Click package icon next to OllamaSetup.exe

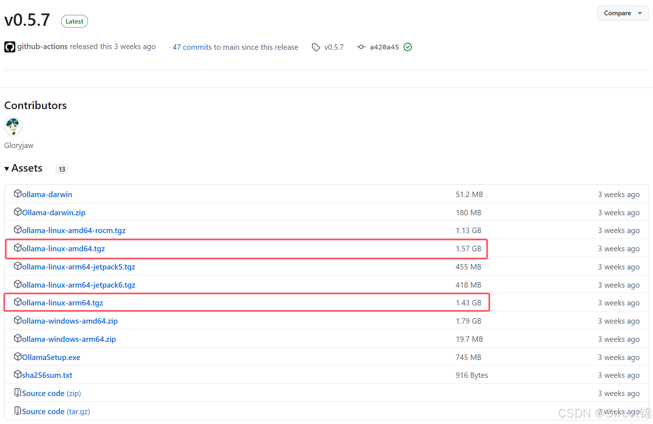pos(18,356)
